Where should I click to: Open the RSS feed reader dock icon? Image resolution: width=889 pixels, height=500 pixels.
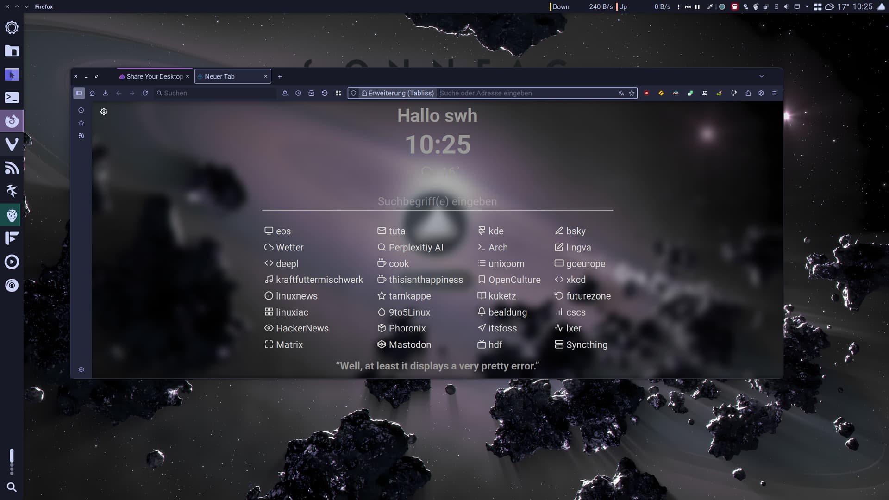pyautogui.click(x=12, y=168)
